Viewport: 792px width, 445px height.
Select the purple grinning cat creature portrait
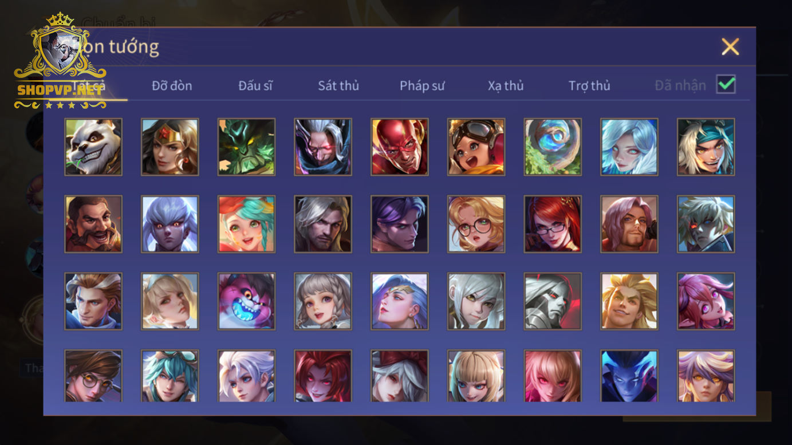[246, 301]
